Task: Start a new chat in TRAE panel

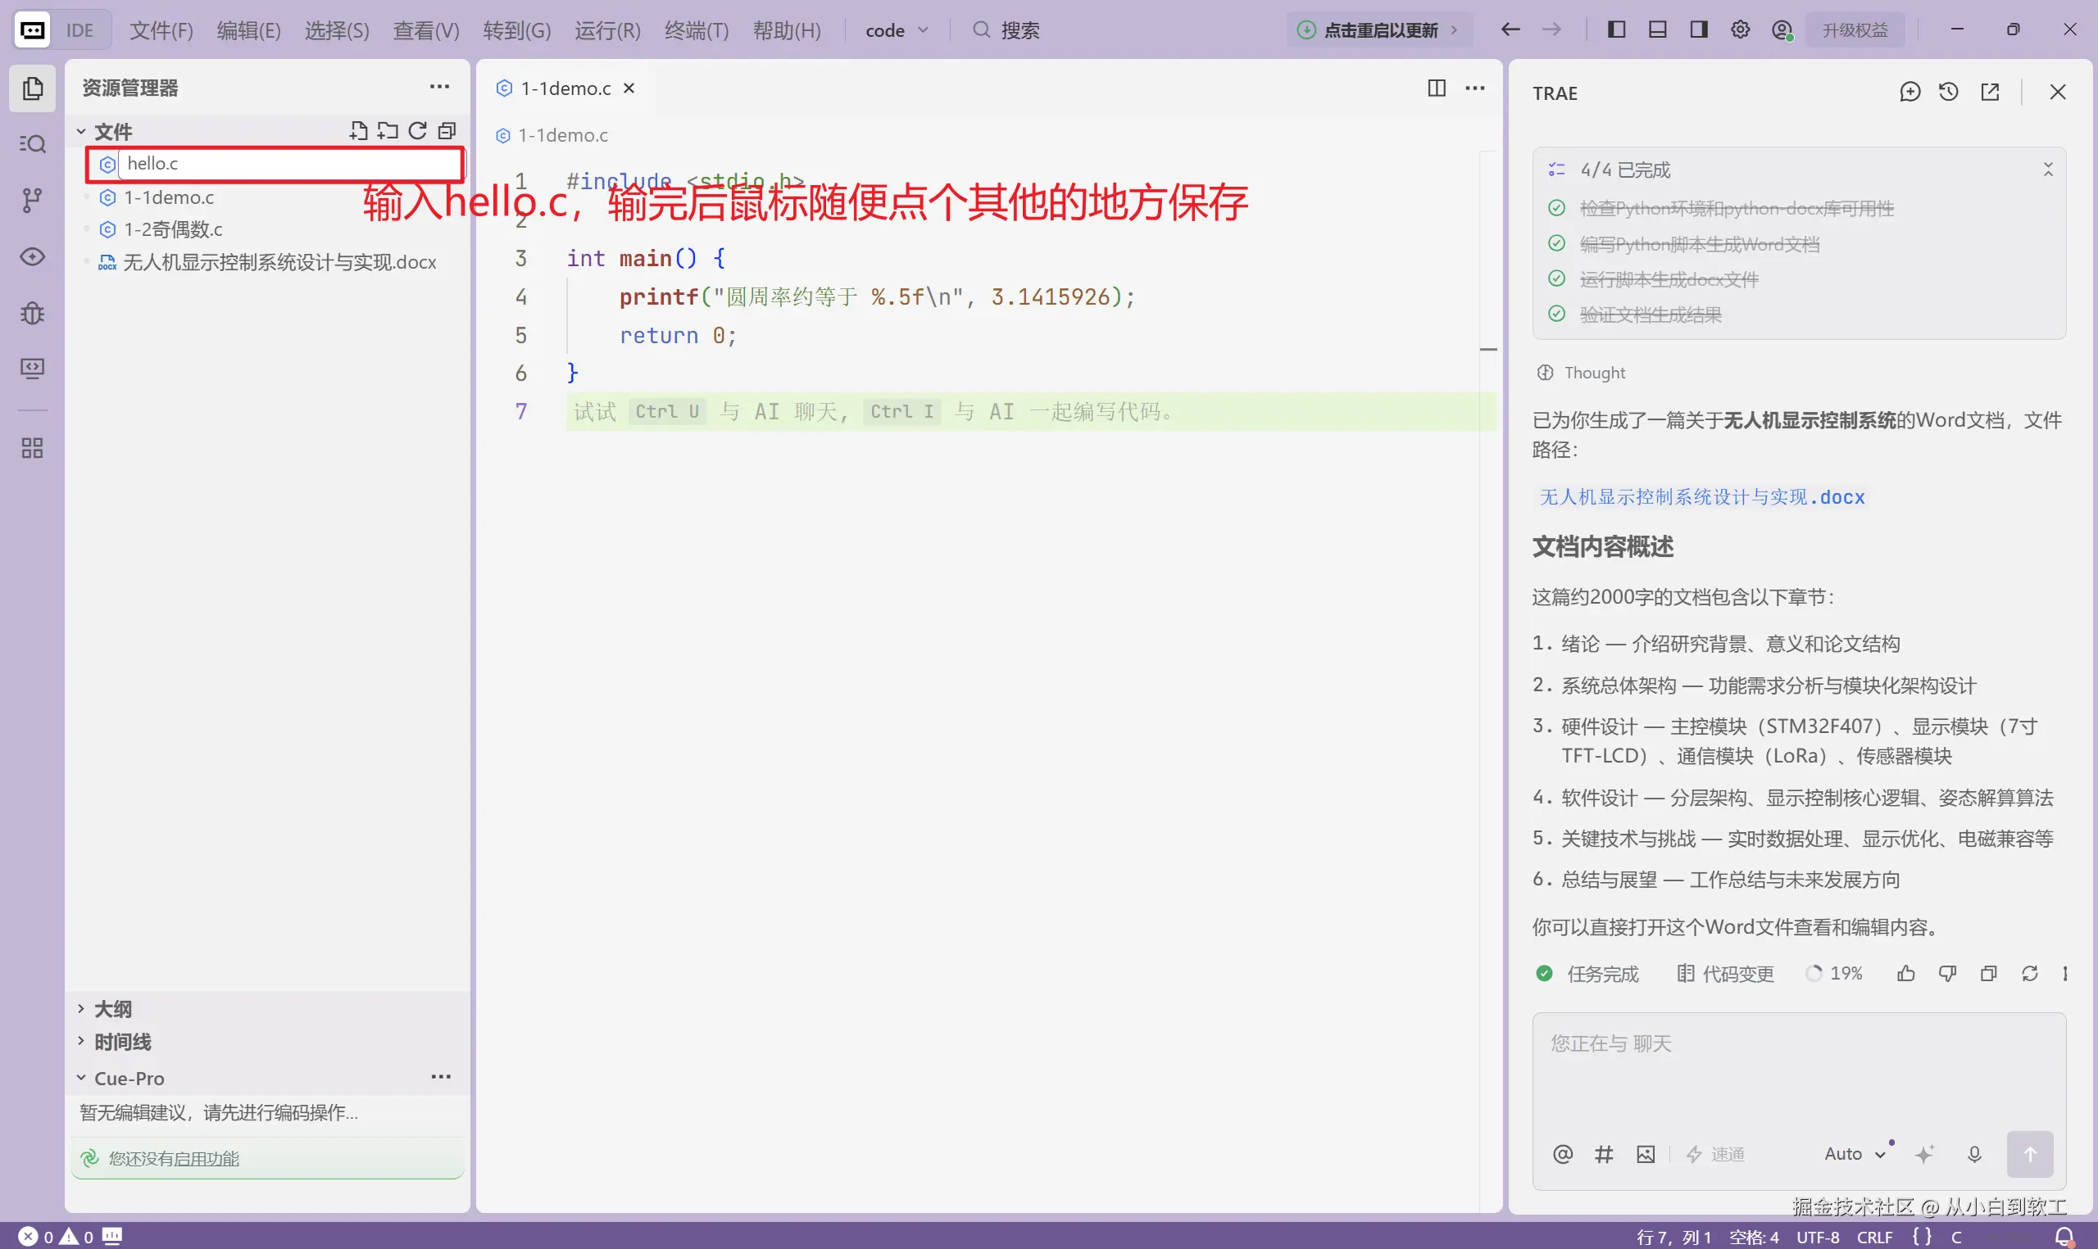Action: coord(1910,92)
